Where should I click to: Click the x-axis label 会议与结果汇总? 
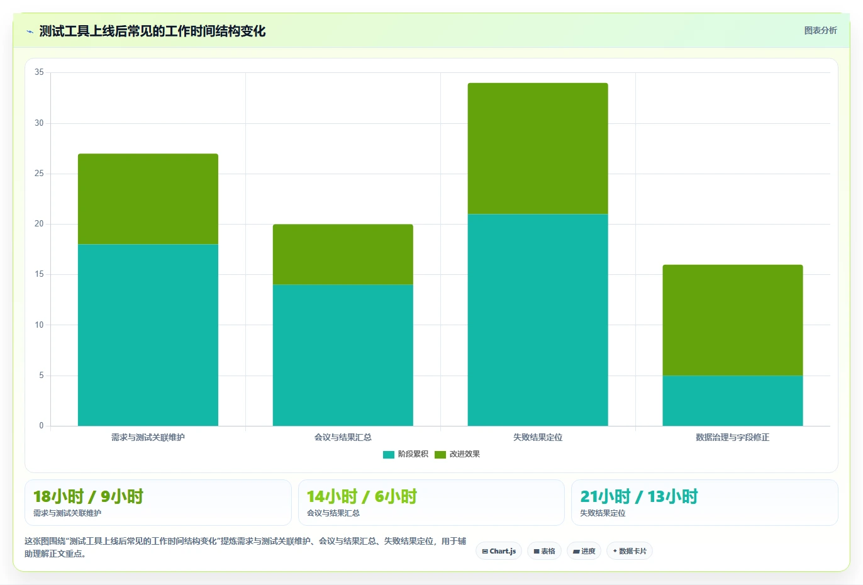click(x=343, y=437)
